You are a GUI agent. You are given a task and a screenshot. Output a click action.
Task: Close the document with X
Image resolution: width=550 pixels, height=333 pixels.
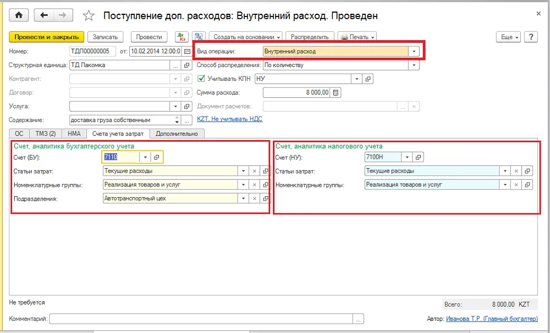coord(538,14)
